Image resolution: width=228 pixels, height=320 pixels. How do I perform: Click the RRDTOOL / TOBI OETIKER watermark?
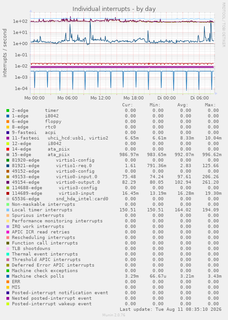tap(223, 25)
